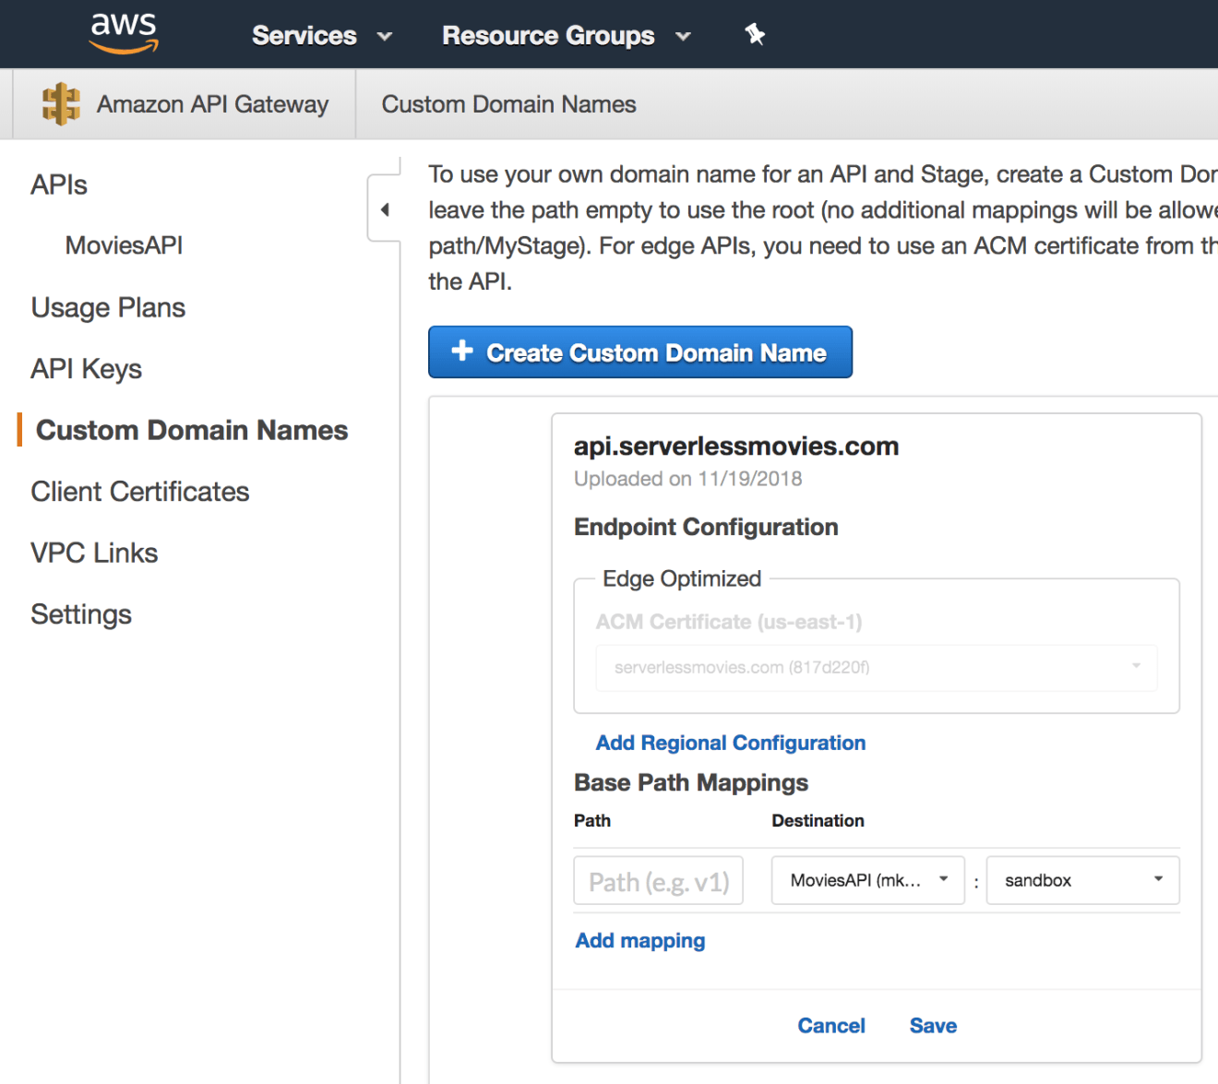1218x1084 pixels.
Task: Open the MoviesAPI destination dropdown
Action: pyautogui.click(x=868, y=880)
